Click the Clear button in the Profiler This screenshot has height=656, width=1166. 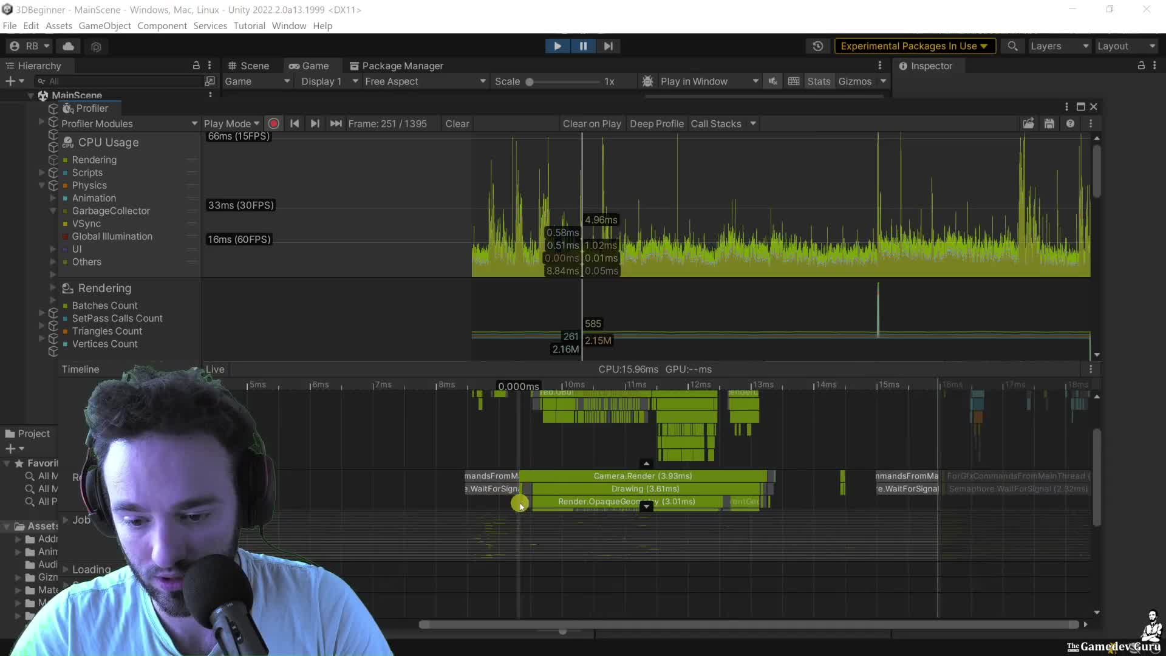coord(457,123)
